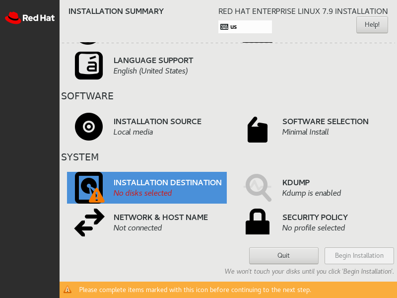Image resolution: width=397 pixels, height=298 pixels.
Task: Click the Installation Source disc icon
Action: (89, 127)
